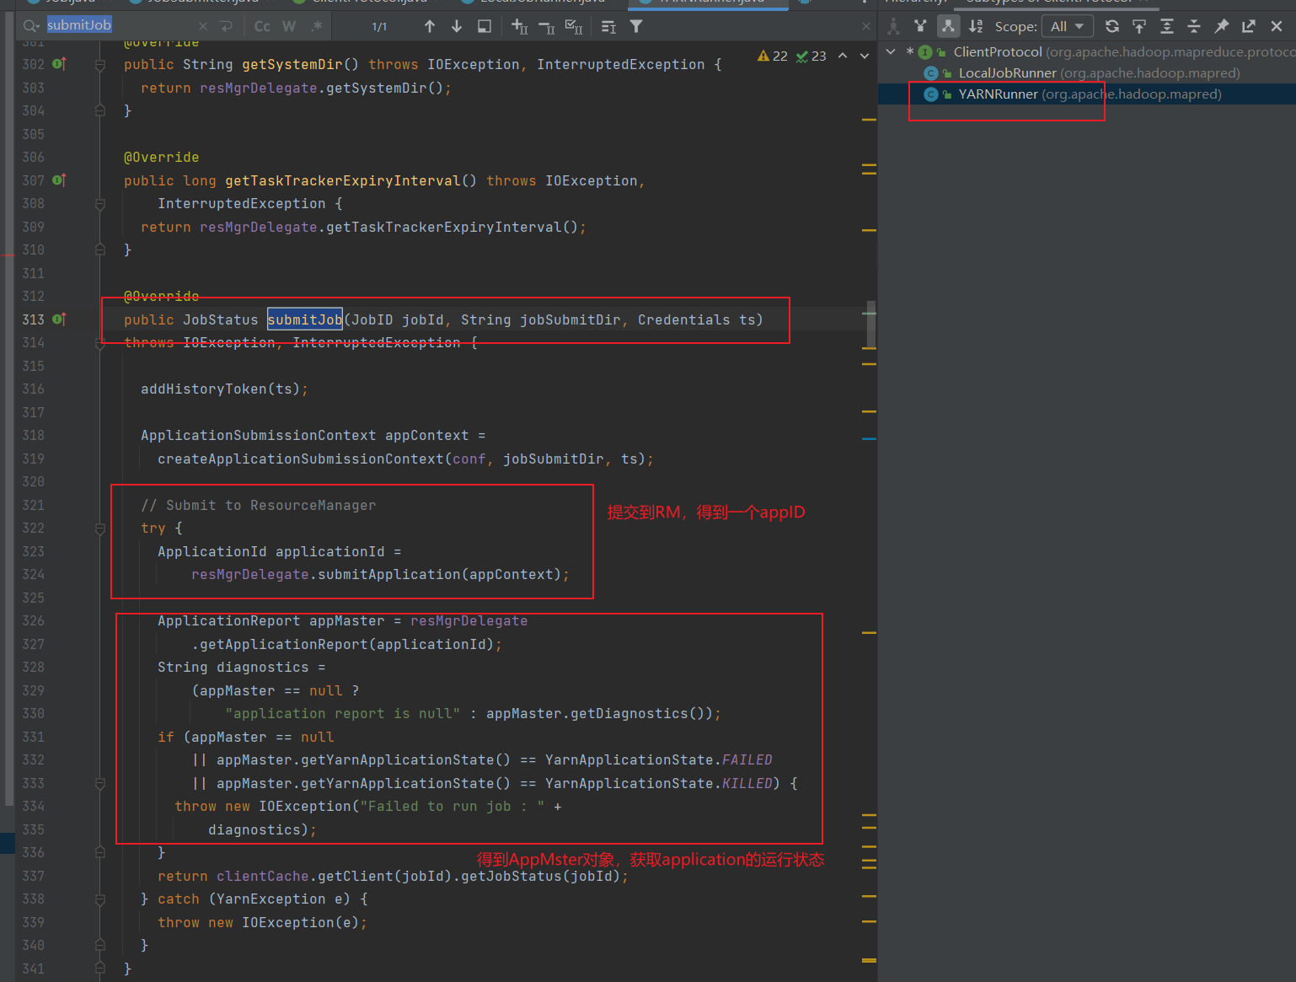Fold the if block at line 333
The image size is (1296, 982).
pos(100,784)
